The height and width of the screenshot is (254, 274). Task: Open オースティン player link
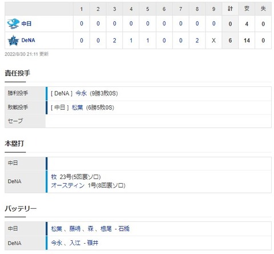point(68,185)
